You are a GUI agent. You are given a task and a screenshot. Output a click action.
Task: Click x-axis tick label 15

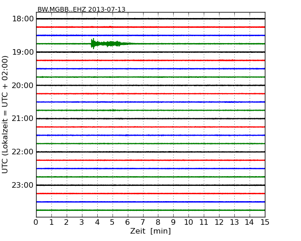point(265,222)
